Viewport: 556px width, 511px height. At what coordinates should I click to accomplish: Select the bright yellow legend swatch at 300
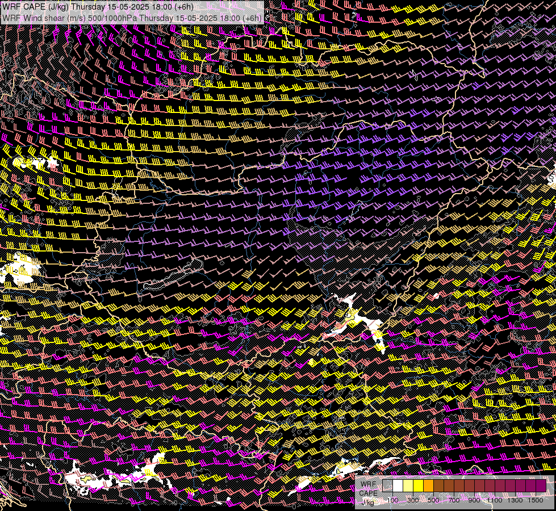point(419,486)
